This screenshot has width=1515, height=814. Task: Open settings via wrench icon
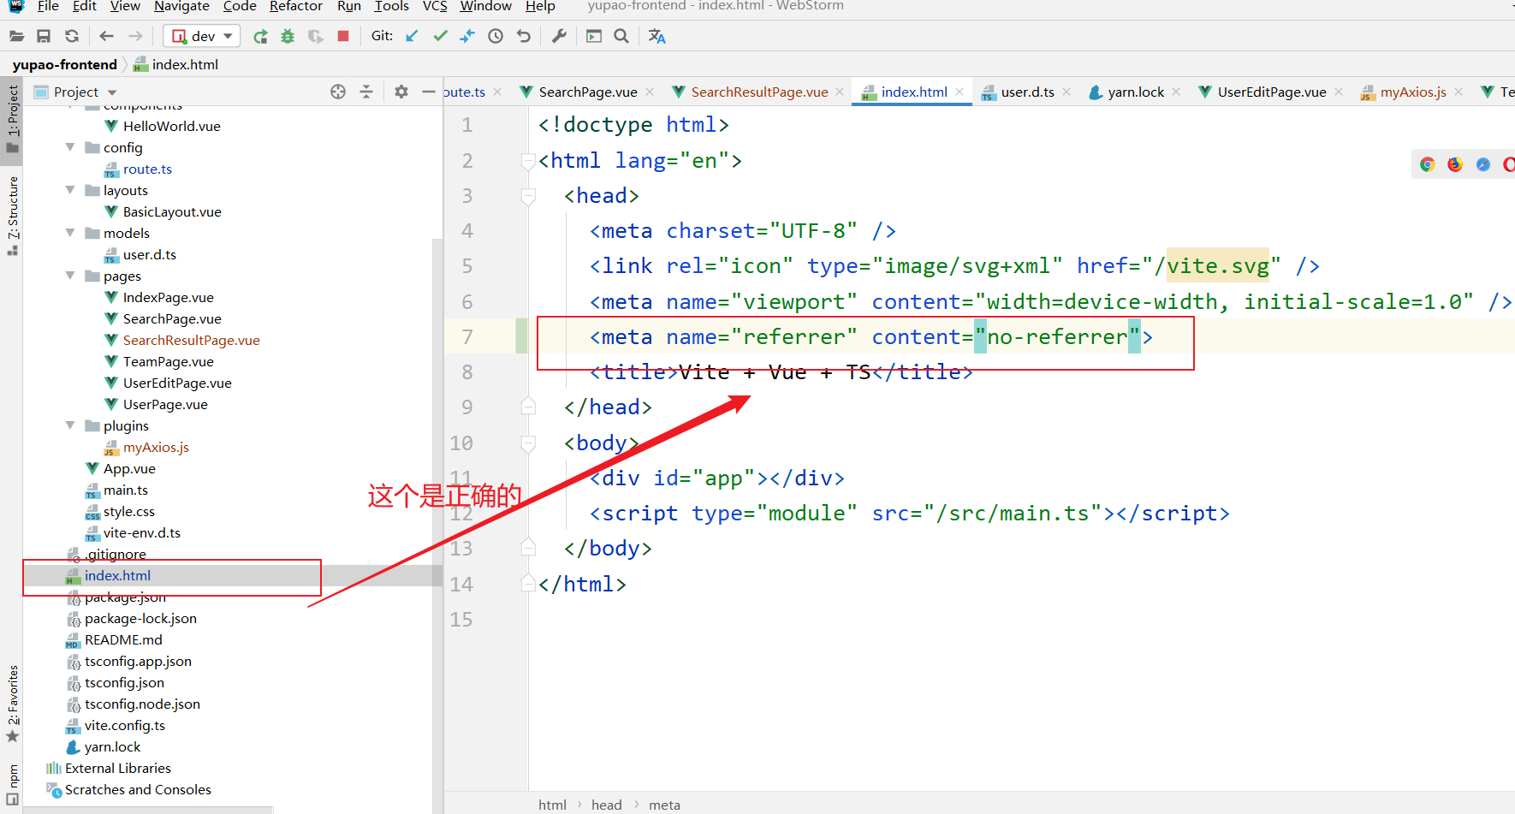pos(559,36)
